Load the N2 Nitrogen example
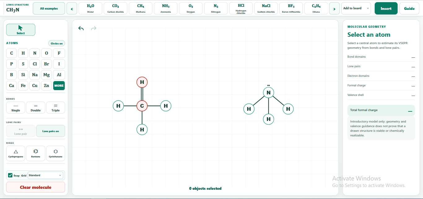 pos(216,8)
